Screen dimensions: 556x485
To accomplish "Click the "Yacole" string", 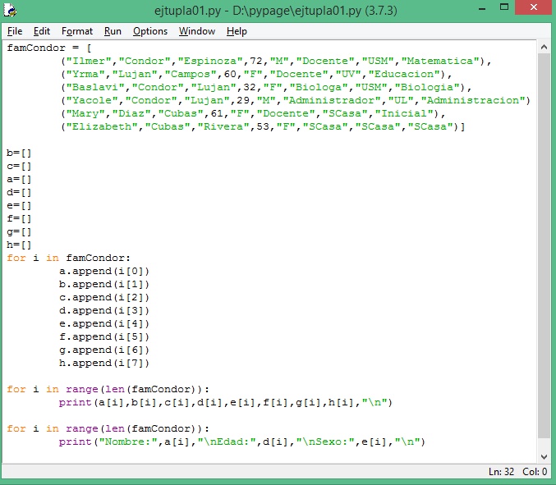I will tap(92, 100).
